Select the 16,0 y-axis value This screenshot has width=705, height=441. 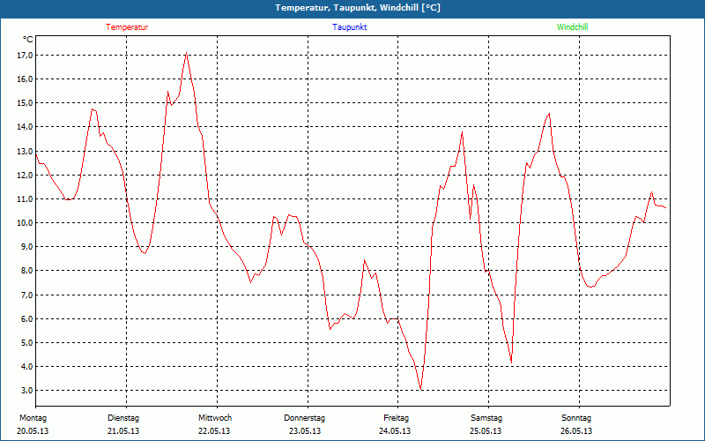pos(24,78)
